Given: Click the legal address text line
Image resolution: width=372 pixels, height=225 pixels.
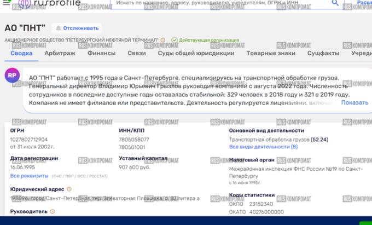Looking at the screenshot, I should (104, 198).
